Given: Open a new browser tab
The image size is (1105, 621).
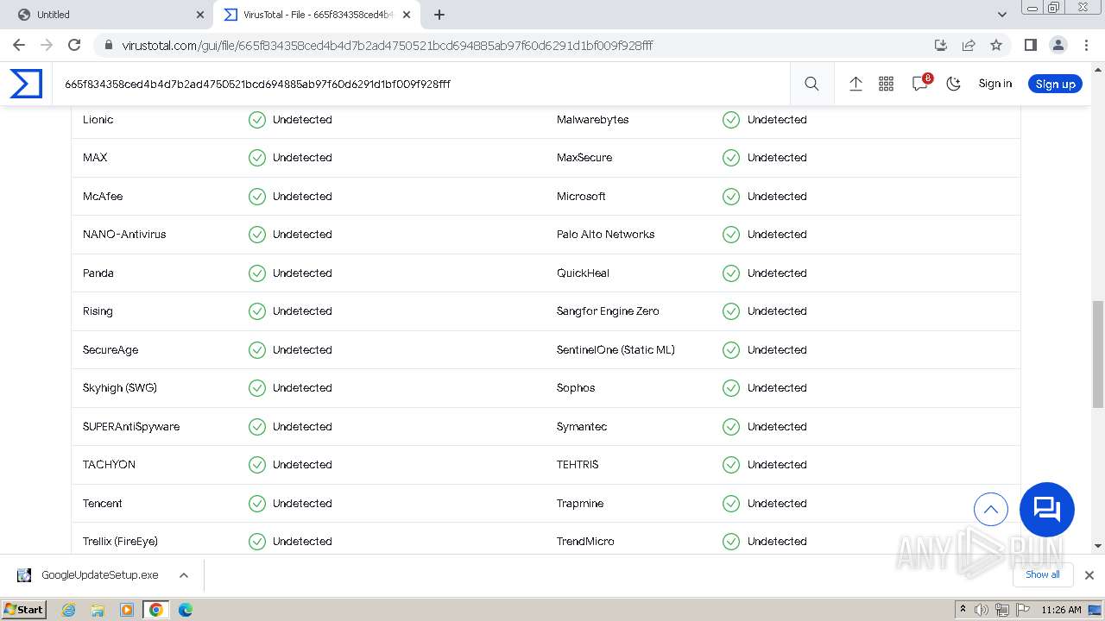Looking at the screenshot, I should [x=439, y=15].
